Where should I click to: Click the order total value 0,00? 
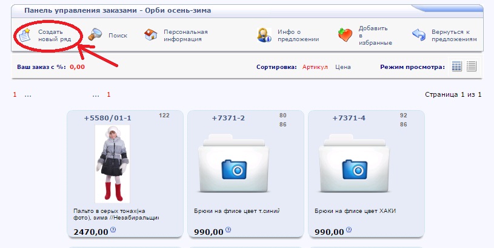pyautogui.click(x=77, y=67)
